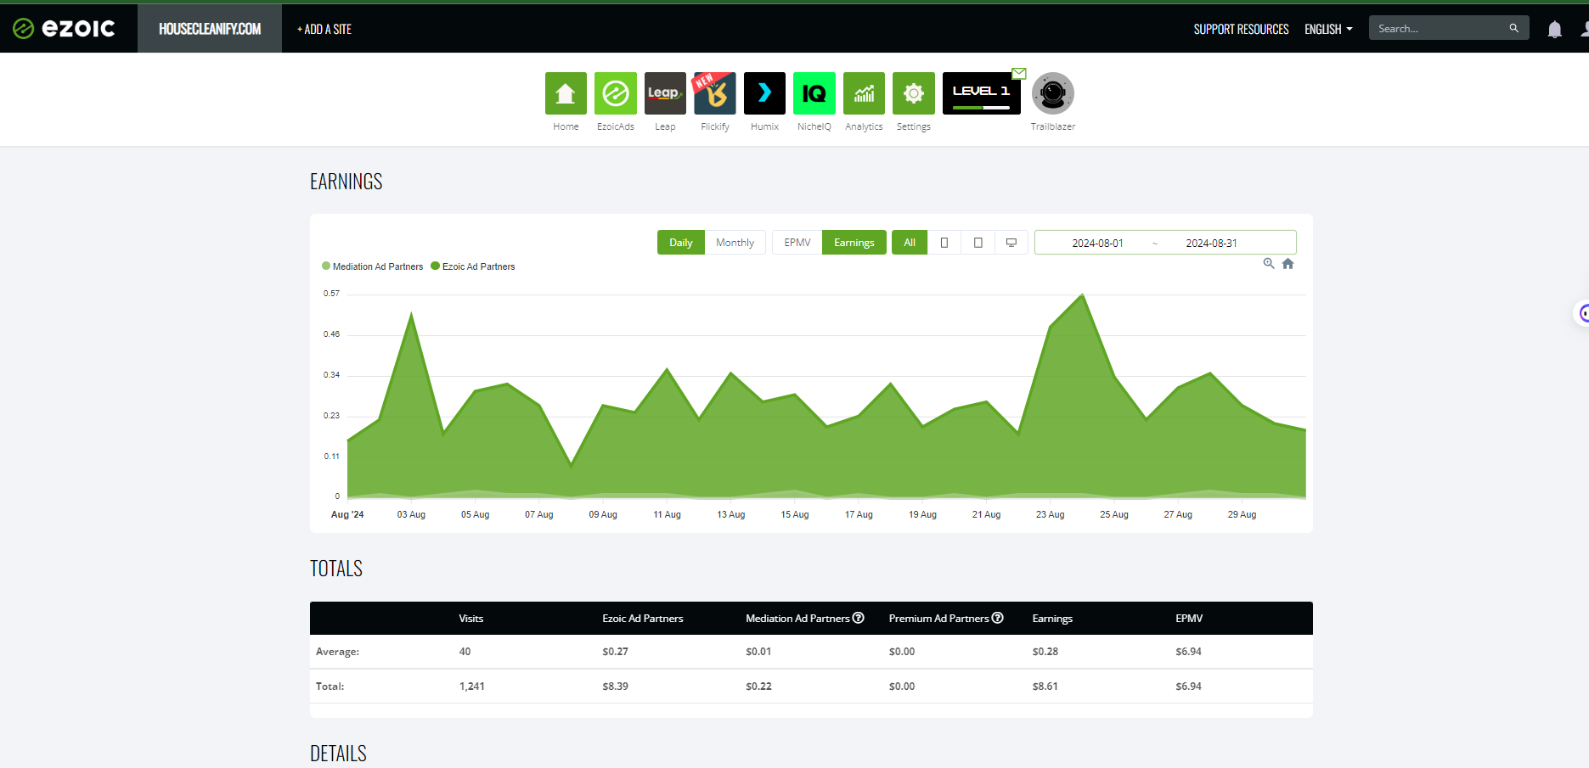1589x768 pixels.
Task: Open the NicheIQ icon
Action: point(814,93)
